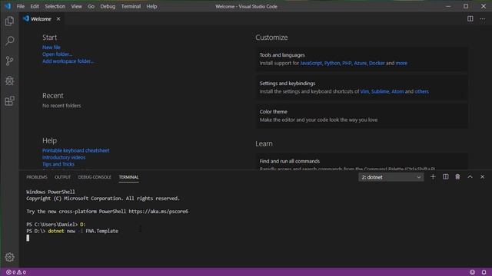492x276 pixels.
Task: Select the Welcome editor tab
Action: pos(41,18)
